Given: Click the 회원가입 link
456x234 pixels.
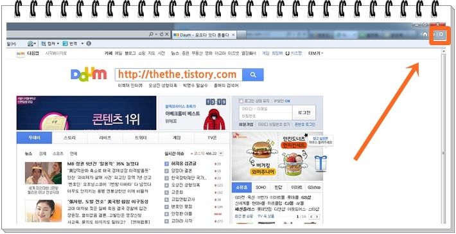Looking at the screenshot, I should tap(246, 124).
